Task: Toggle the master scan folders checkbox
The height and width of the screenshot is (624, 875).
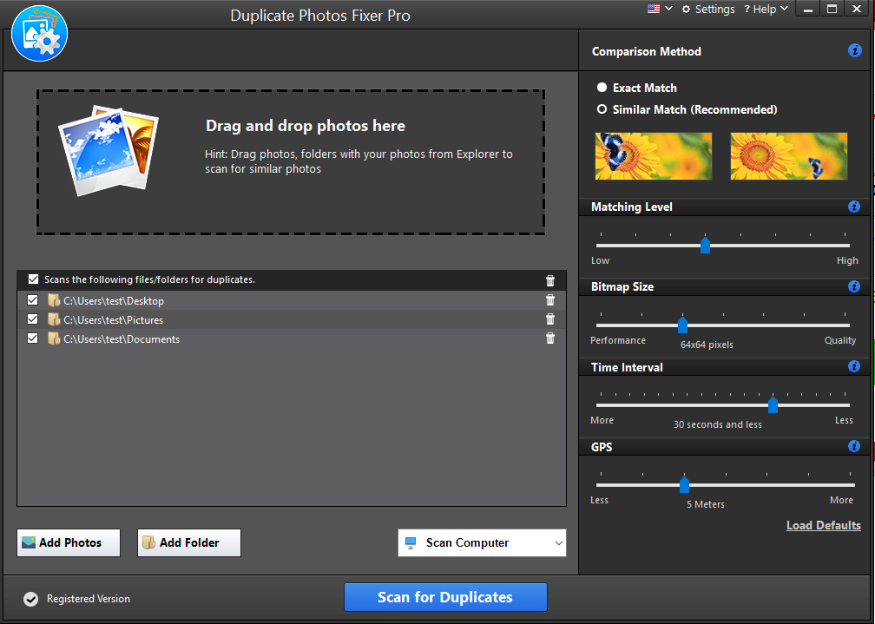Action: (x=32, y=279)
